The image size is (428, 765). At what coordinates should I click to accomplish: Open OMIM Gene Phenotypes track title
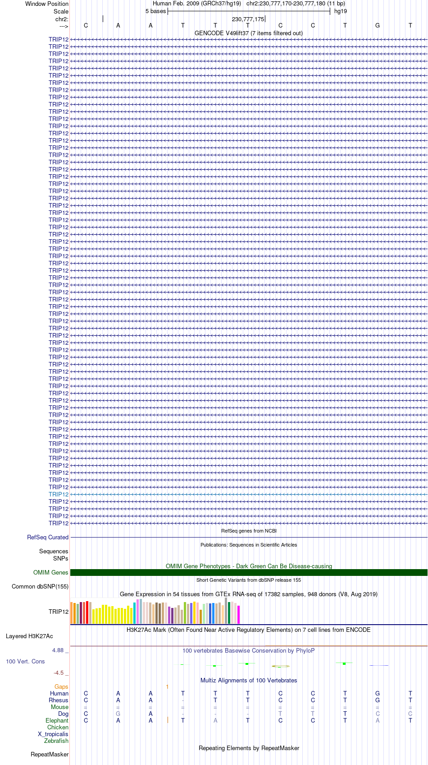coord(249,566)
